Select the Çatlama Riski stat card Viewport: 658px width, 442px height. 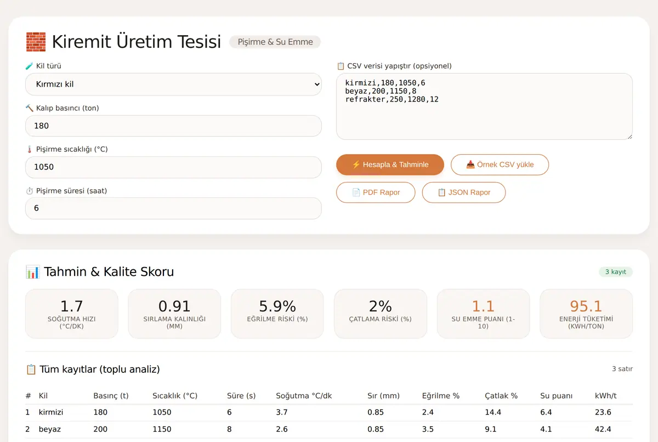[381, 314]
